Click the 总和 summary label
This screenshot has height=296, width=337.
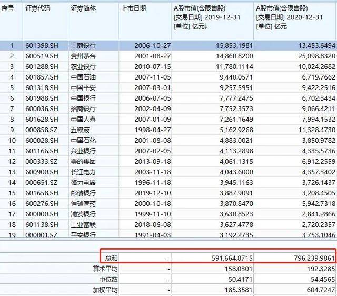point(111,258)
